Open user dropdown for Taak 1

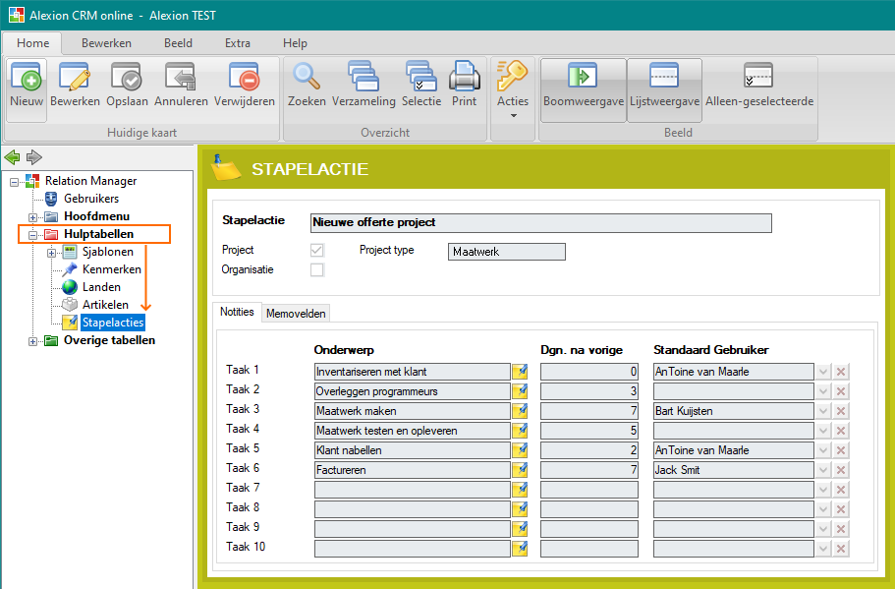point(823,372)
